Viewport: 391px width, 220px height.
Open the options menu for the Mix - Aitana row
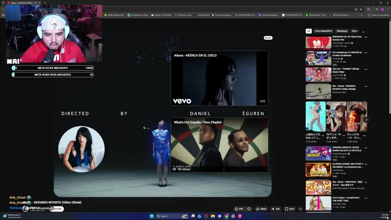tap(366, 86)
